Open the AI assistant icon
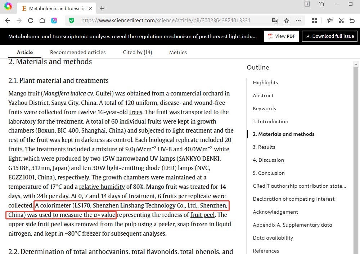360x254 pixels. [x=54, y=21]
